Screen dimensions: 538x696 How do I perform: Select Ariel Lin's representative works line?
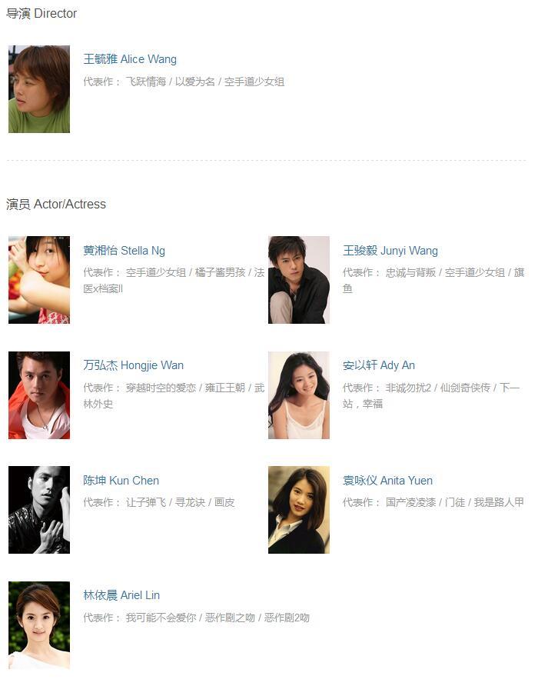coord(197,618)
